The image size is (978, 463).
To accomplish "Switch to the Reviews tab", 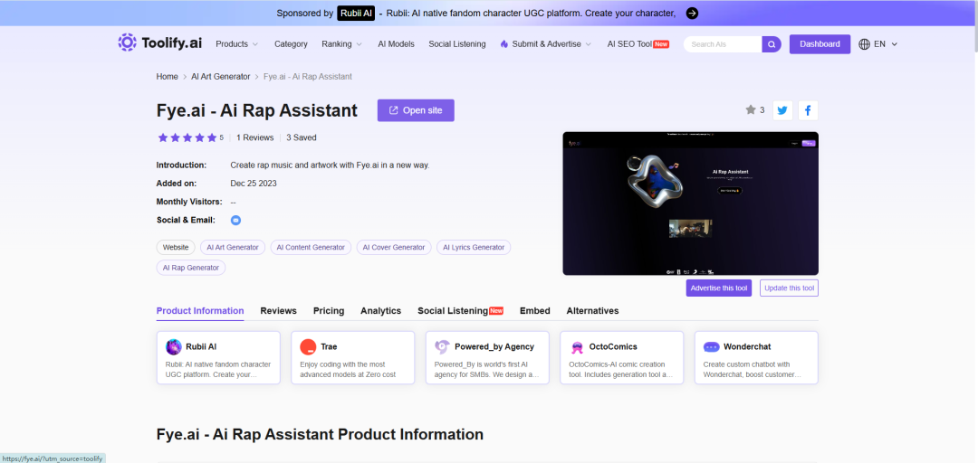I will tap(278, 310).
